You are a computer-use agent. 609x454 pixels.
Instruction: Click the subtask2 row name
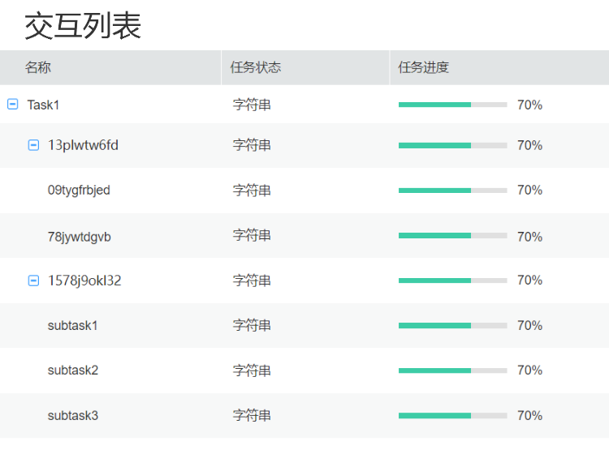(x=73, y=370)
